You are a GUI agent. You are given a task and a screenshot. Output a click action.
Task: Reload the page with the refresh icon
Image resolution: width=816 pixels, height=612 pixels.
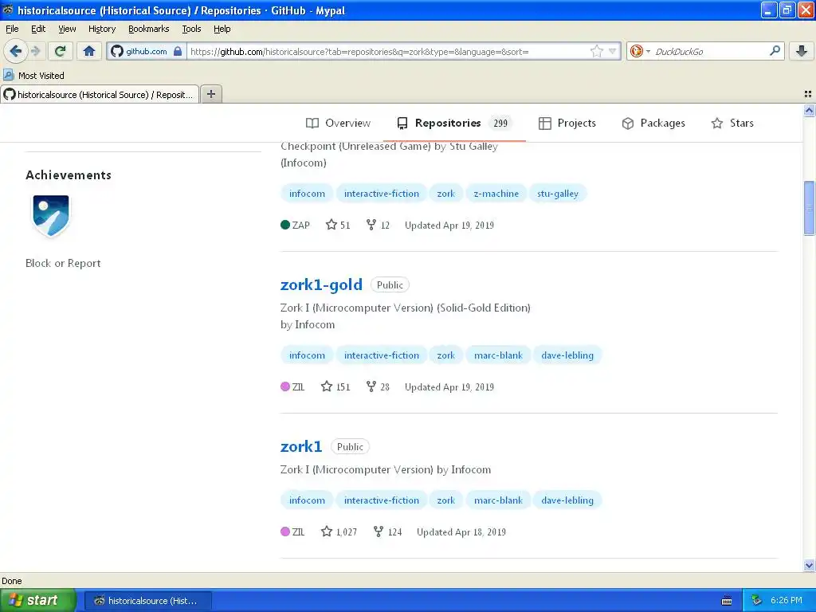click(x=60, y=51)
